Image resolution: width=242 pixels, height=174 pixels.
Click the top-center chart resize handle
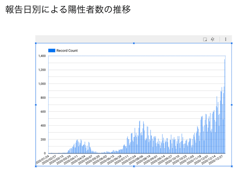(x=134, y=43)
